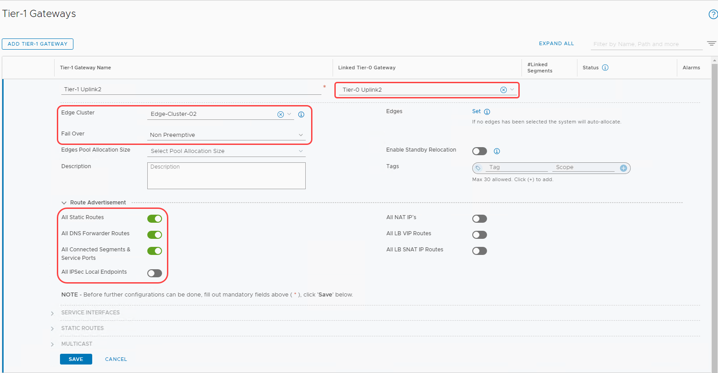Disable the All Static Routes toggle

tap(154, 219)
